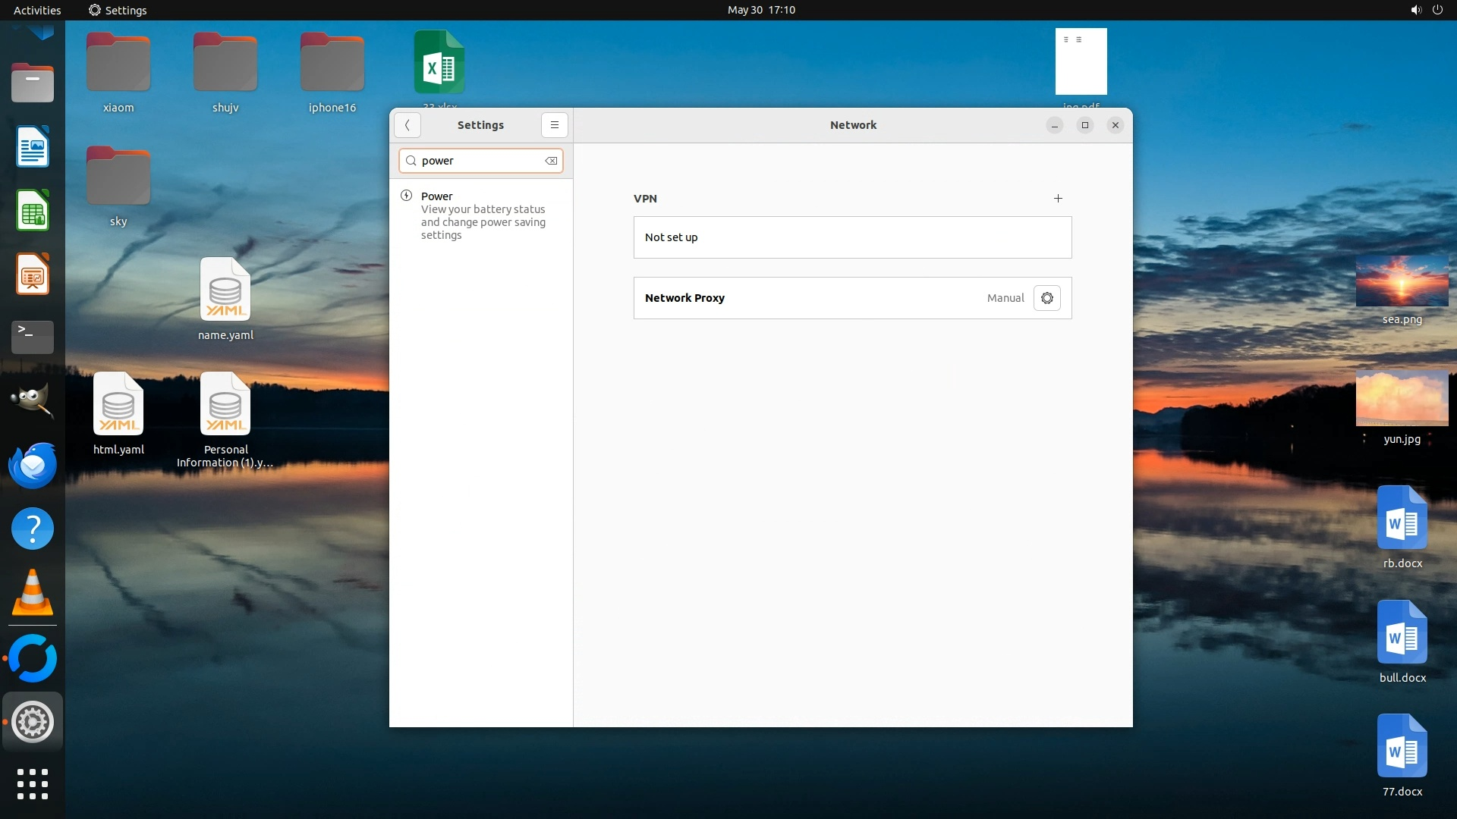Viewport: 1457px width, 819px height.
Task: Select the sea.png desktop thumbnail
Action: coord(1401,281)
